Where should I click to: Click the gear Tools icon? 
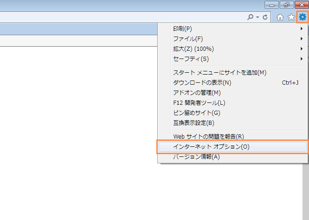(302, 17)
